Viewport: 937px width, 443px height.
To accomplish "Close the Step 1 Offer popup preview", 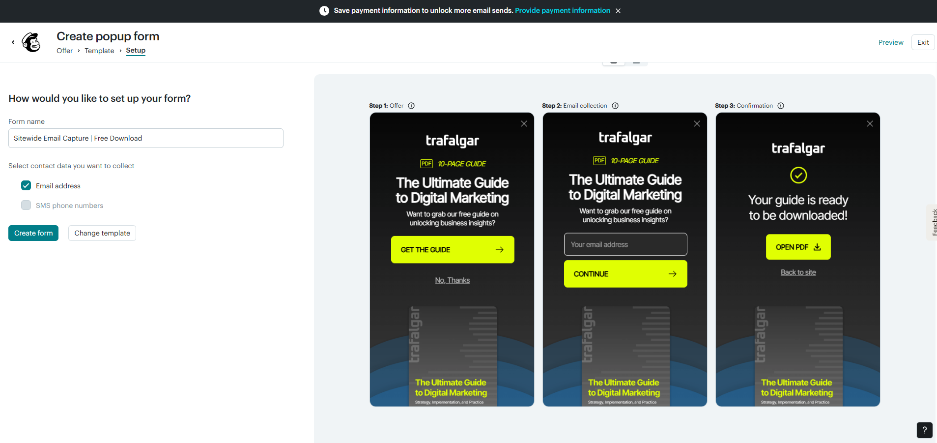I will [x=524, y=124].
